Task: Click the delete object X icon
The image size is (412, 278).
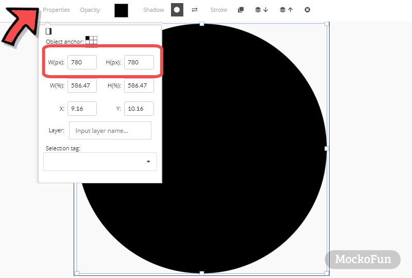Action: pyautogui.click(x=307, y=10)
